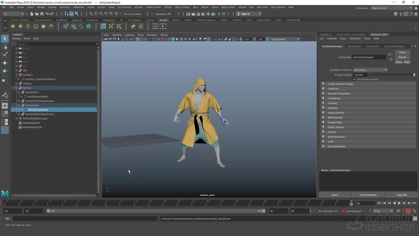Screen dimensions: 419x236
Task: Toggle the No Live Surface field
Action: click(133, 14)
